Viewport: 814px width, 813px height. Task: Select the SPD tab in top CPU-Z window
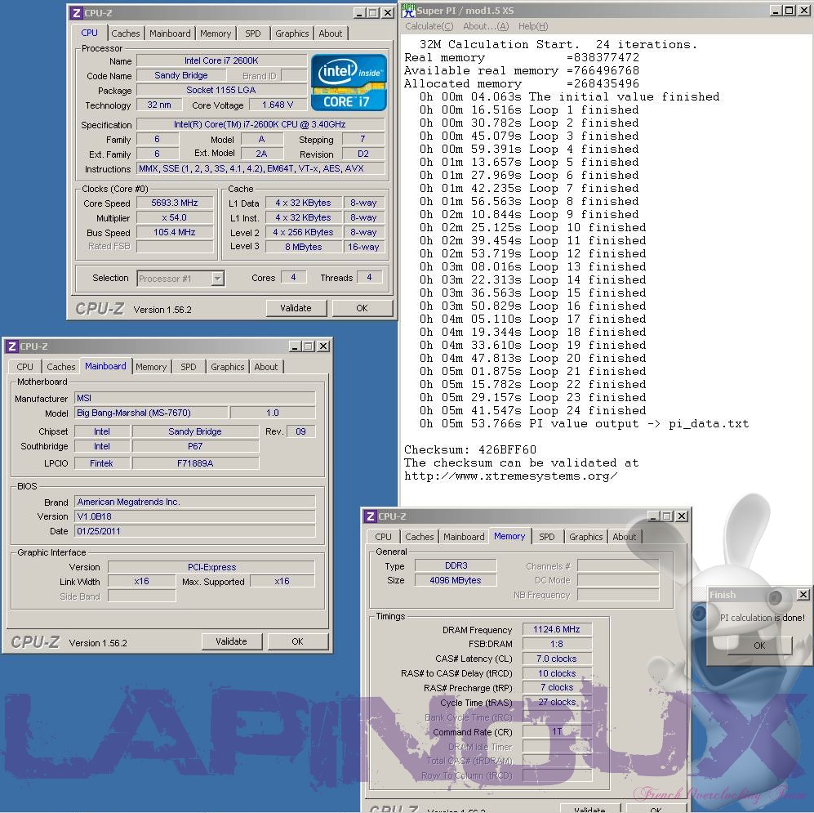[253, 34]
